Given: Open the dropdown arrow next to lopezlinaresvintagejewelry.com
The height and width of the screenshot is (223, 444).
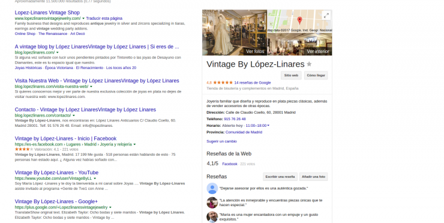Looking at the screenshot, I should 83,19.
